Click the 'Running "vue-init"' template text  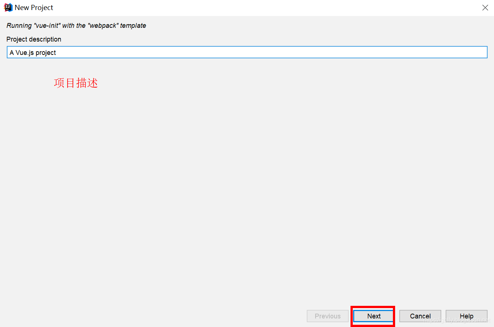coord(76,26)
